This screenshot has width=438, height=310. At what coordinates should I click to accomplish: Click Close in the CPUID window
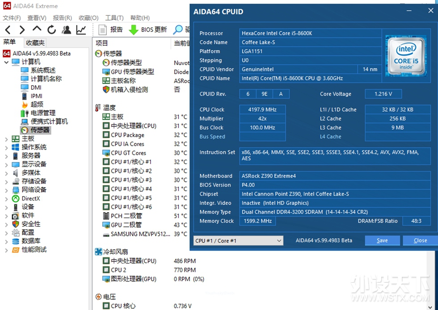pyautogui.click(x=421, y=240)
